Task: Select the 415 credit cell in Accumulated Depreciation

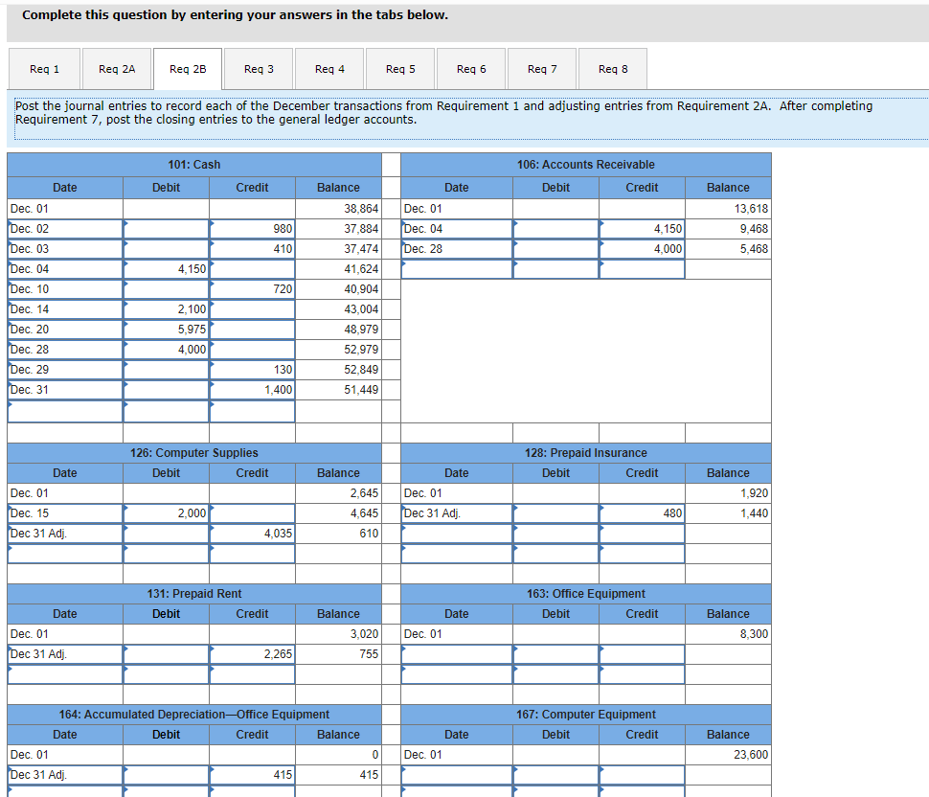Action: (x=251, y=774)
